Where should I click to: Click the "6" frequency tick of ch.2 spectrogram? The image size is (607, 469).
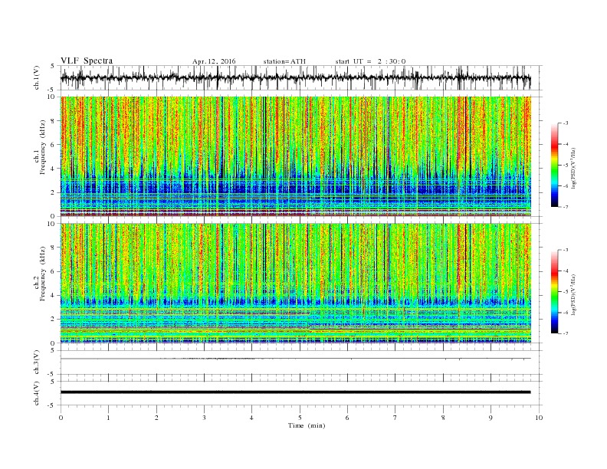coord(54,271)
